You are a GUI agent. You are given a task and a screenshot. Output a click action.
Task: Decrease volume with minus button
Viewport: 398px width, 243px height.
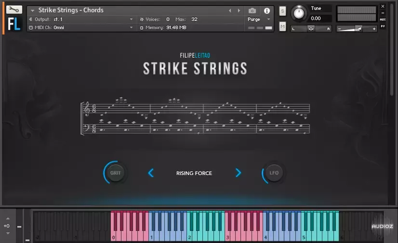click(339, 29)
